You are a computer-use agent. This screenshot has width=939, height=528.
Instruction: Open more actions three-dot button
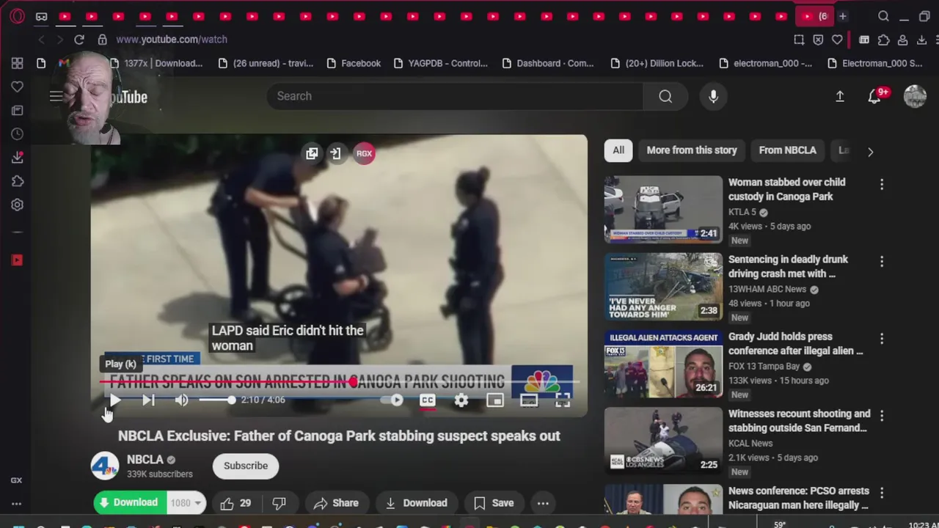543,503
